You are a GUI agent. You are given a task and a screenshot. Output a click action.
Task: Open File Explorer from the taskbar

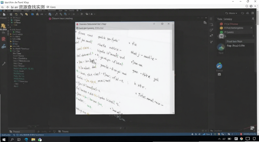click(33, 140)
